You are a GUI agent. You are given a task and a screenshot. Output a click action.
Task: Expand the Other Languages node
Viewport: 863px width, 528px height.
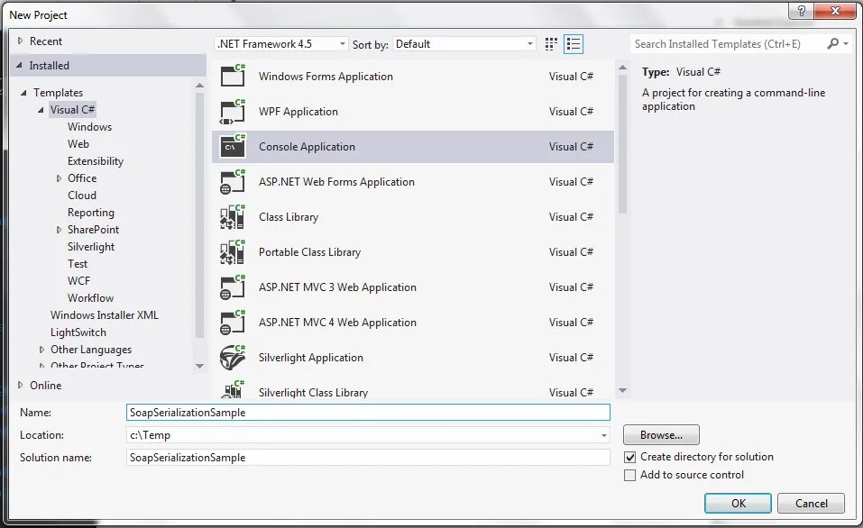tap(41, 350)
